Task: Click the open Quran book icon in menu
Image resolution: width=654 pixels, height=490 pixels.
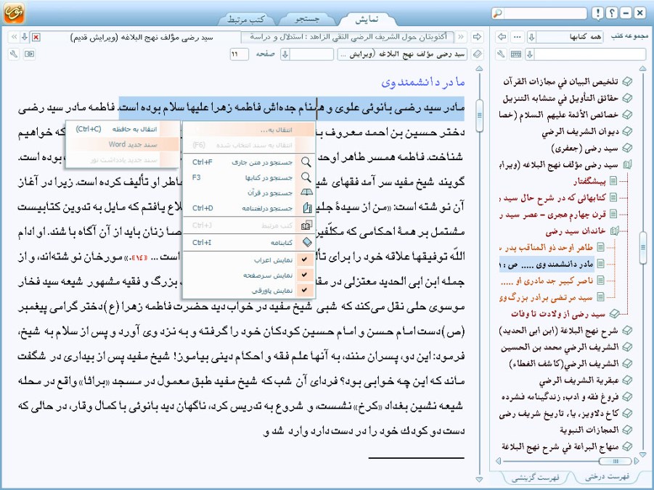Action: (x=306, y=193)
